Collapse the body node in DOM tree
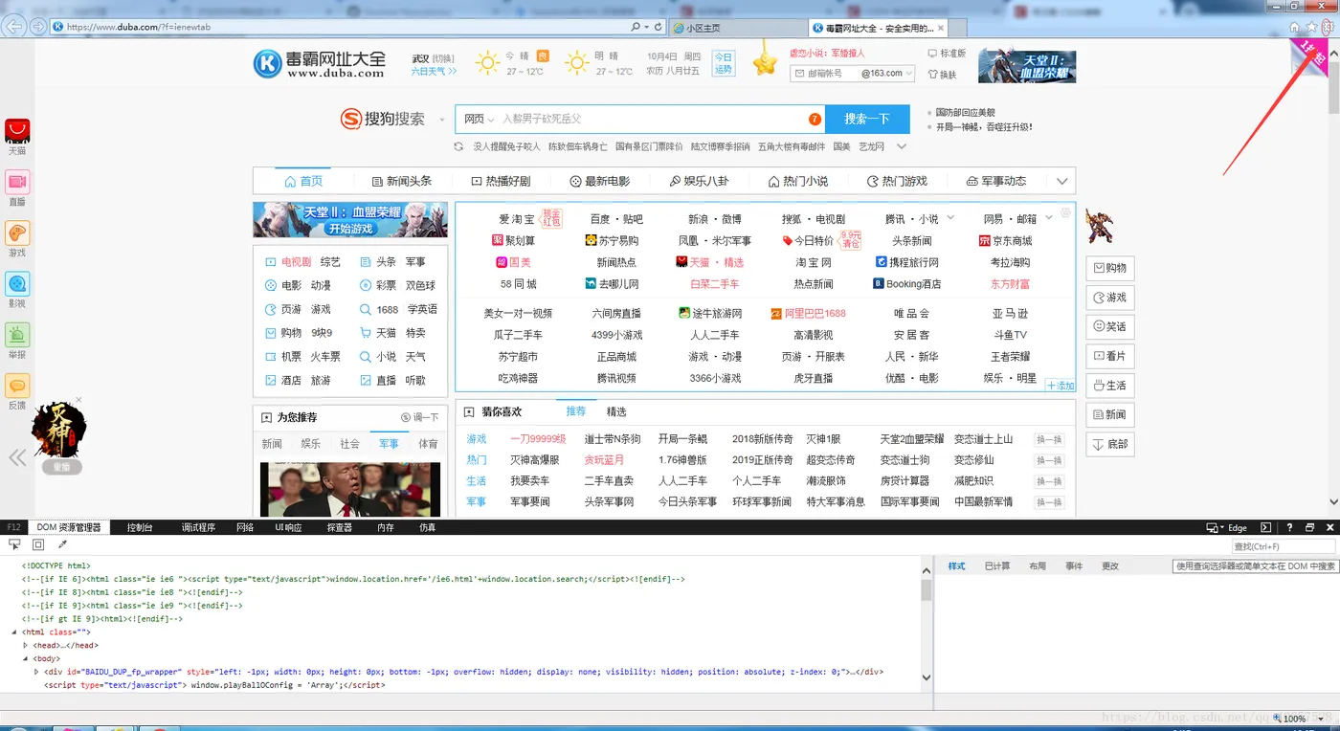This screenshot has width=1340, height=731. click(26, 658)
